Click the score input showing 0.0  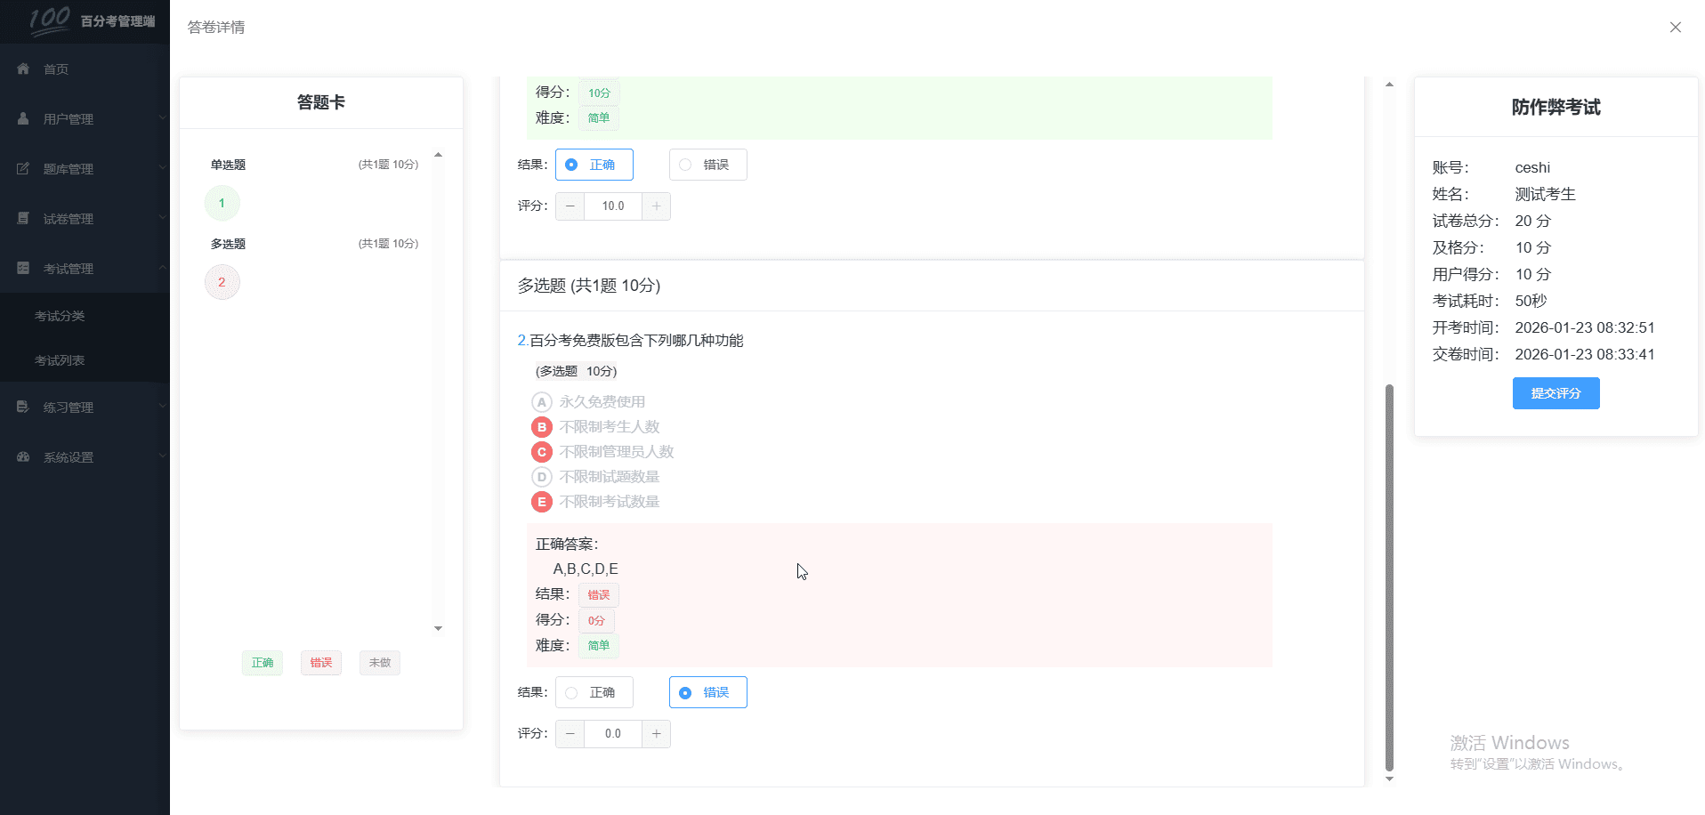(x=612, y=733)
